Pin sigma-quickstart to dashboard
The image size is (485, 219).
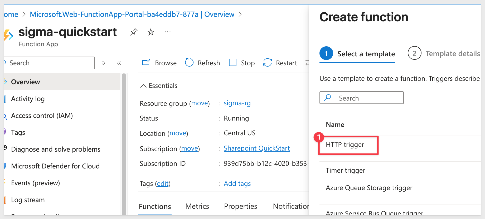coord(134,32)
